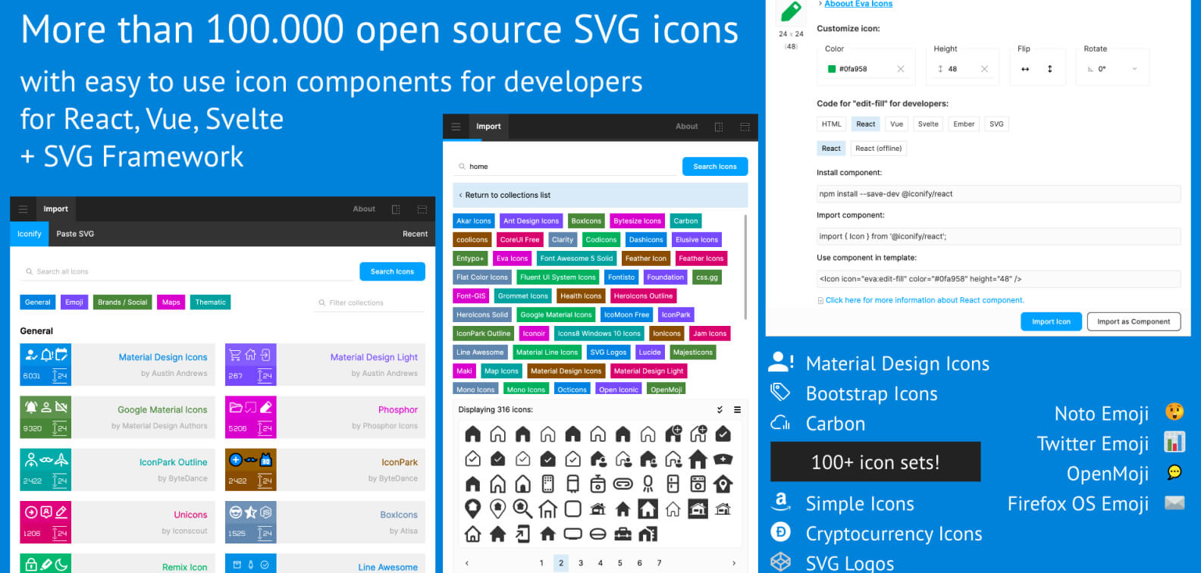Open hamburger menu in left Import window
Screen dimensions: 1201x573
pyautogui.click(x=23, y=209)
